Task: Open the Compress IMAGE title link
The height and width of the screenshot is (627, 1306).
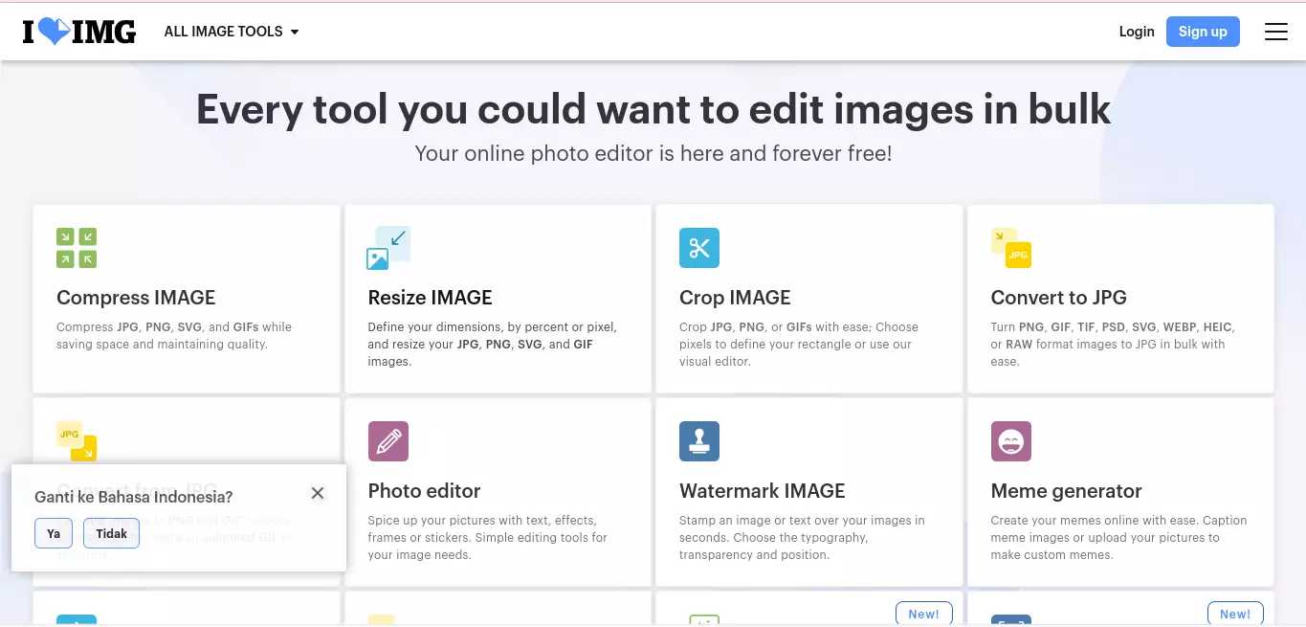Action: (x=136, y=298)
